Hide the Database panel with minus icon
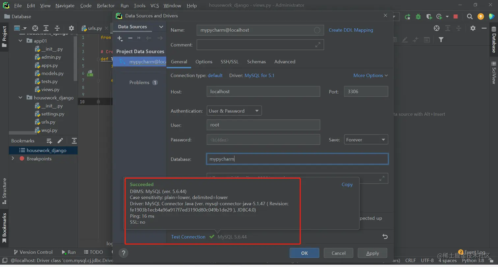This screenshot has height=267, width=498. tap(484, 28)
